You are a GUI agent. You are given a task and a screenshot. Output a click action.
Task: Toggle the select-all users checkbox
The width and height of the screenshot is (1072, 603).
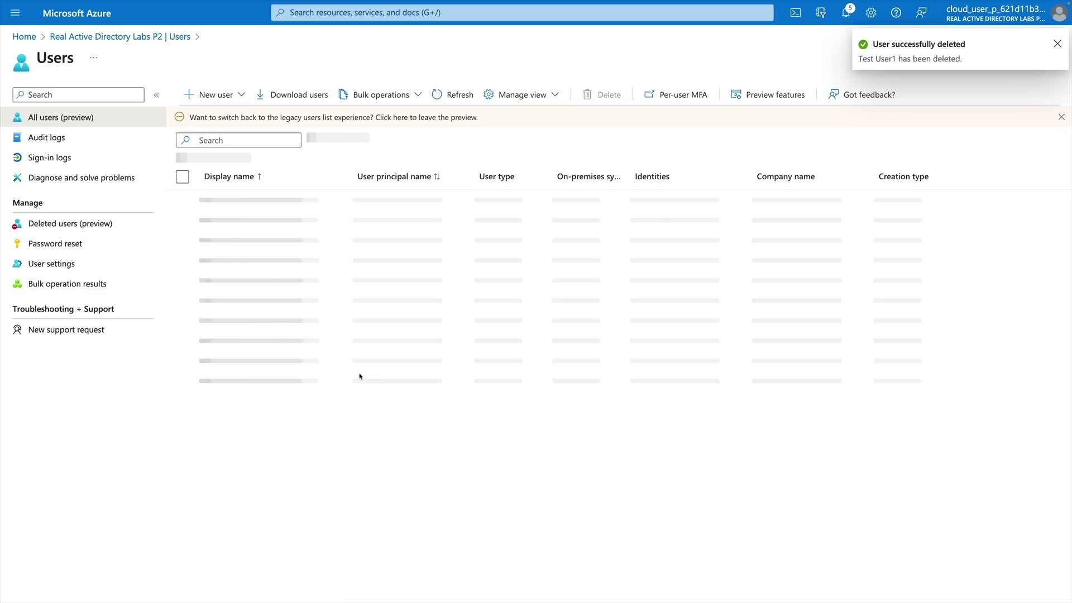click(182, 176)
